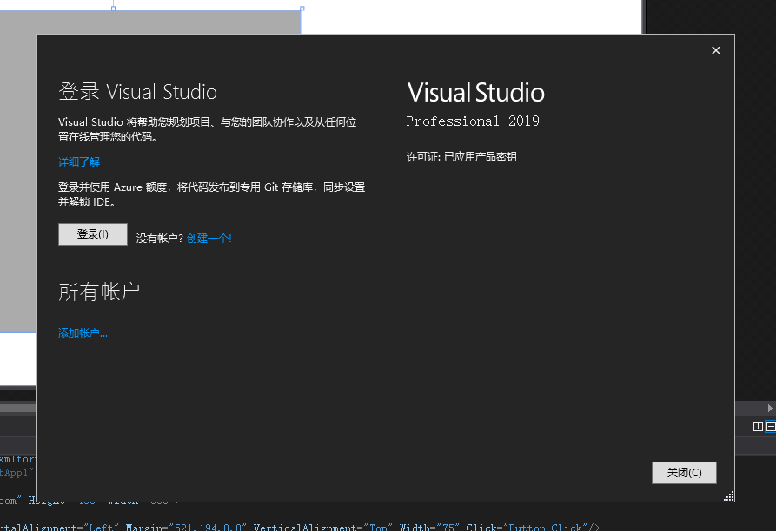
Task: Select the 许可证: 已应用产品密钥 license text
Action: click(x=461, y=157)
